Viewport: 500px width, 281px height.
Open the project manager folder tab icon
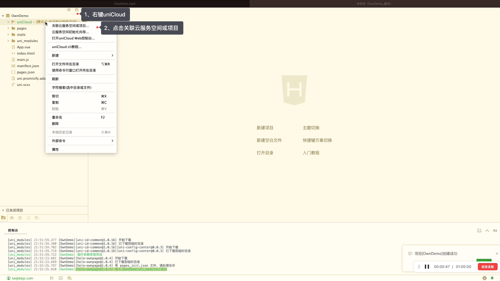click(3, 218)
